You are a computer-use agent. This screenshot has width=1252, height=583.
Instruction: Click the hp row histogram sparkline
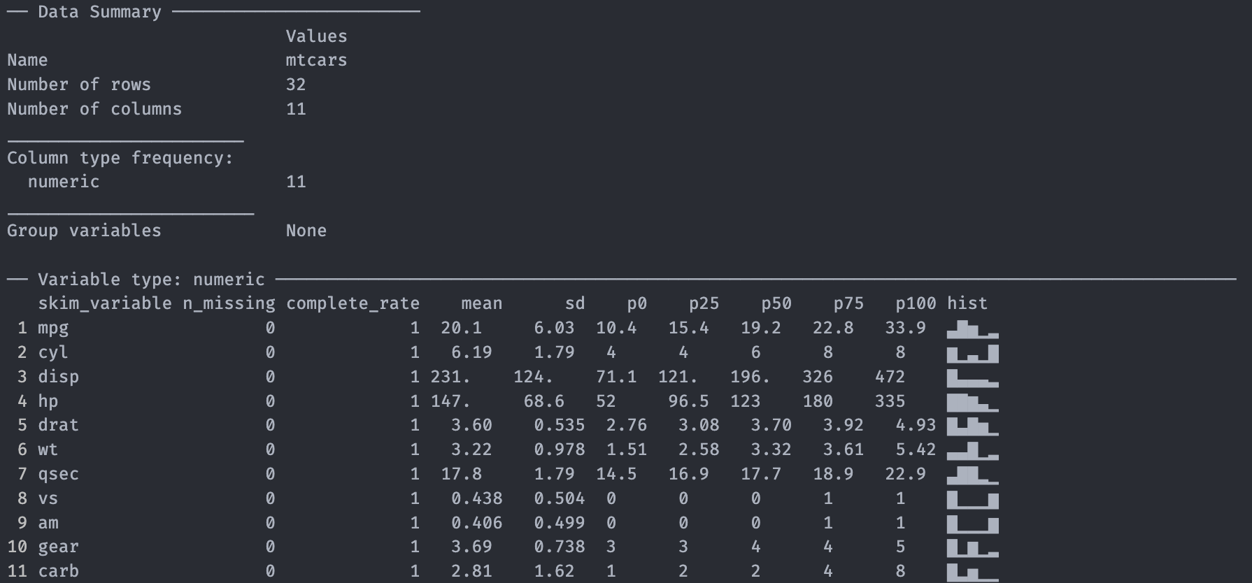[x=972, y=403]
